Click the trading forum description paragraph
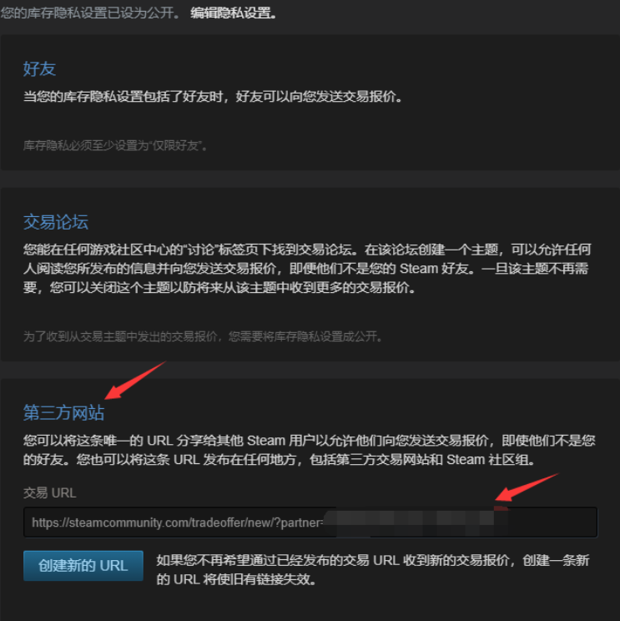This screenshot has height=621, width=620. click(x=307, y=269)
